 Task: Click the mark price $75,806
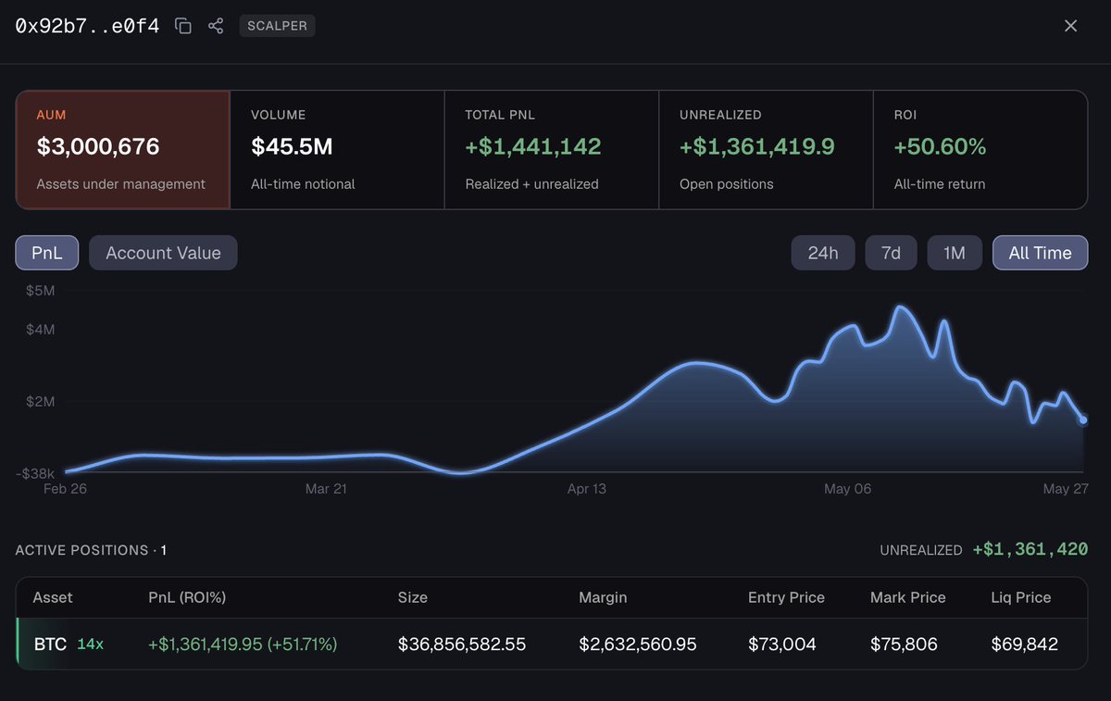tap(905, 644)
